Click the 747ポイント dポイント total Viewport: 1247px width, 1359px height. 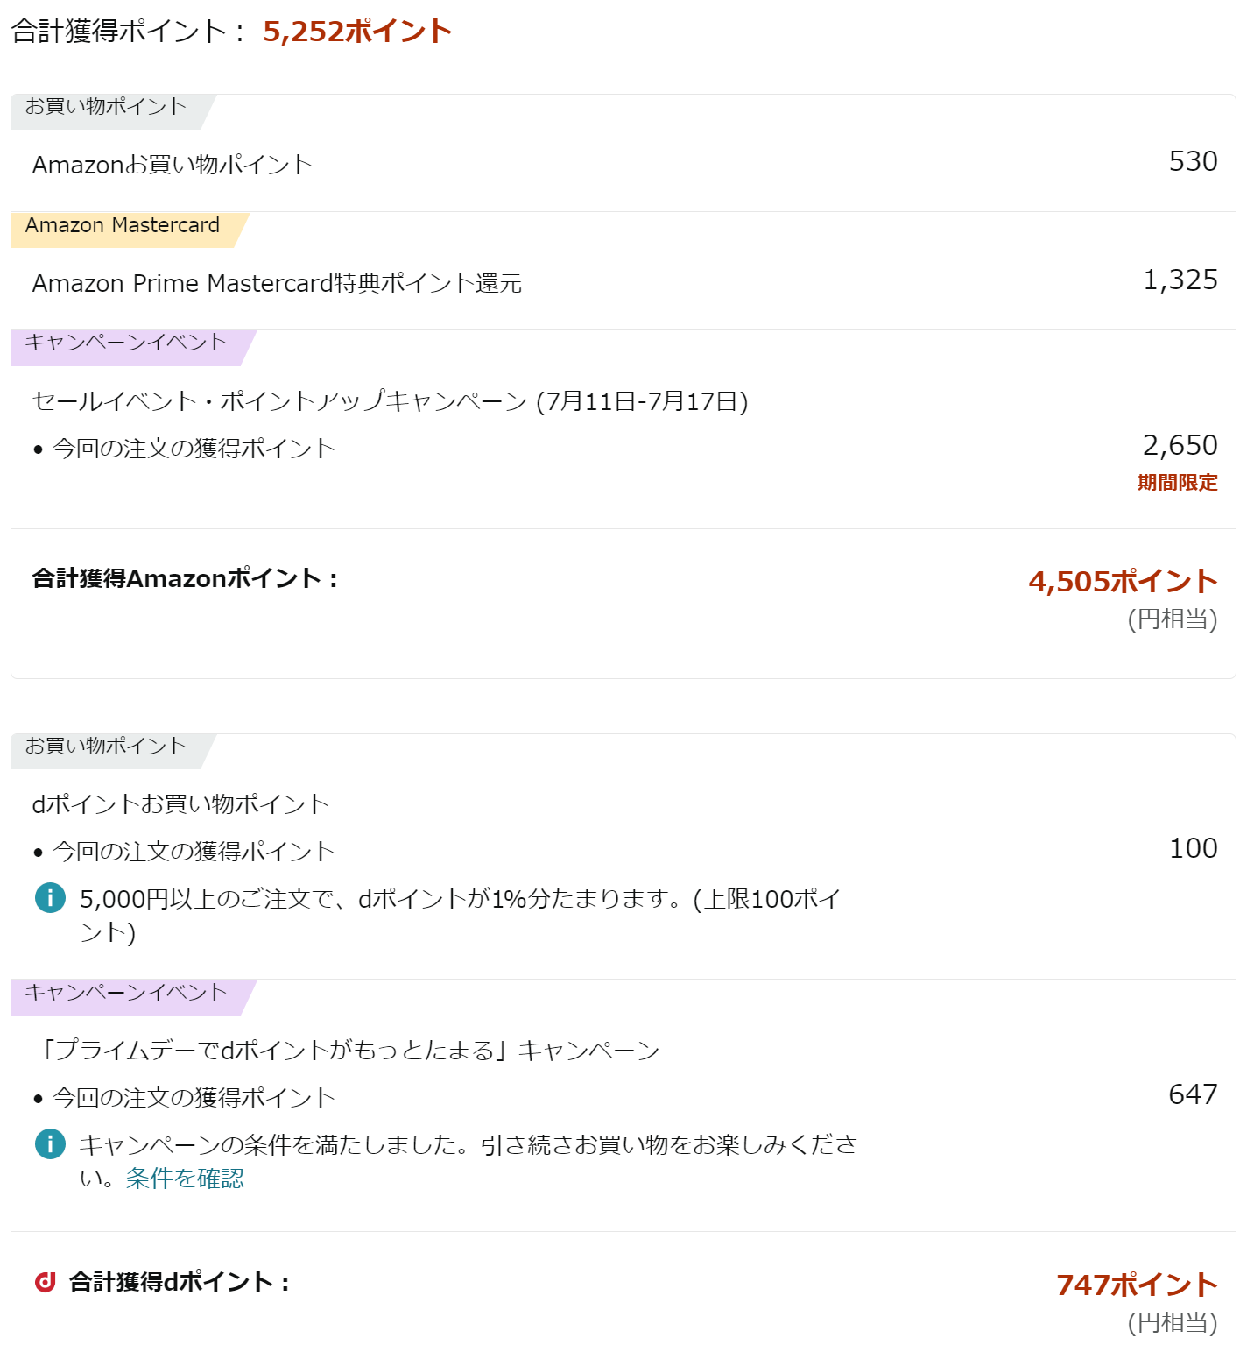pos(1137,1285)
